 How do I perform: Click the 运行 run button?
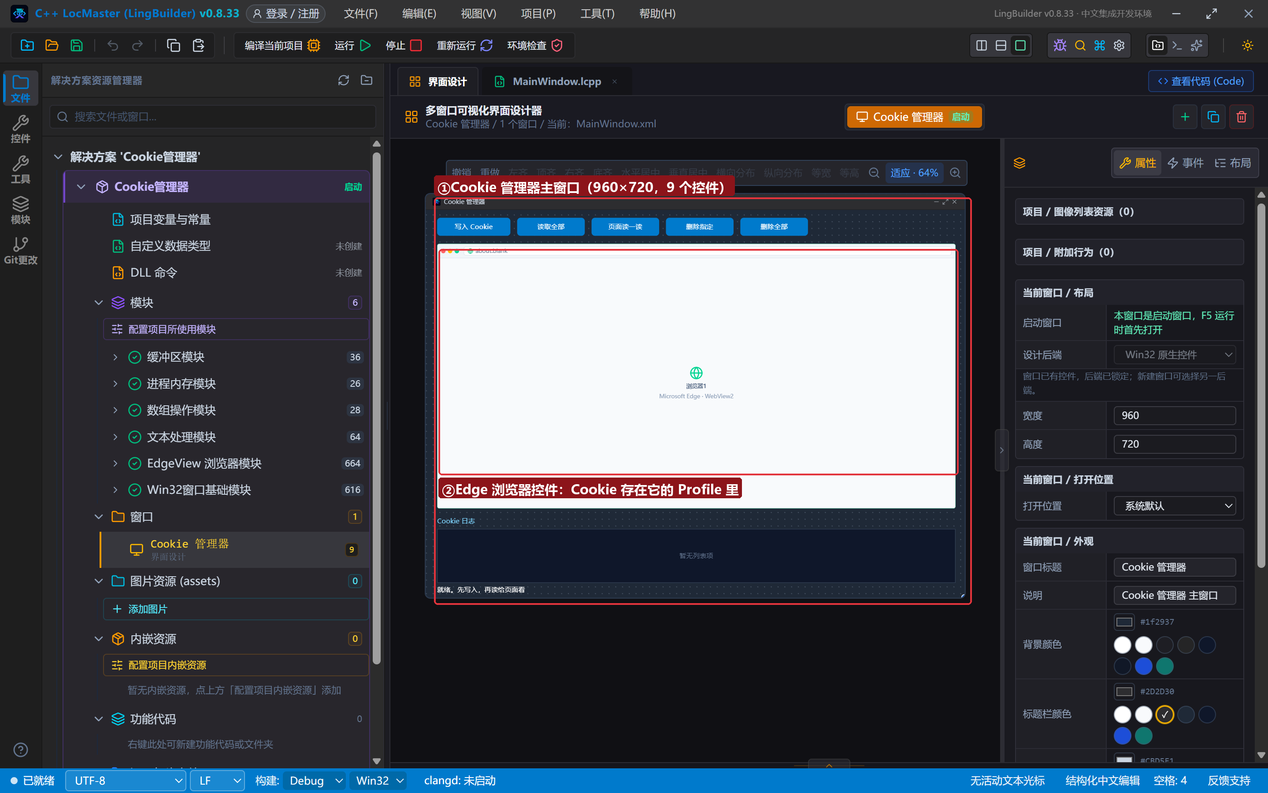click(352, 46)
